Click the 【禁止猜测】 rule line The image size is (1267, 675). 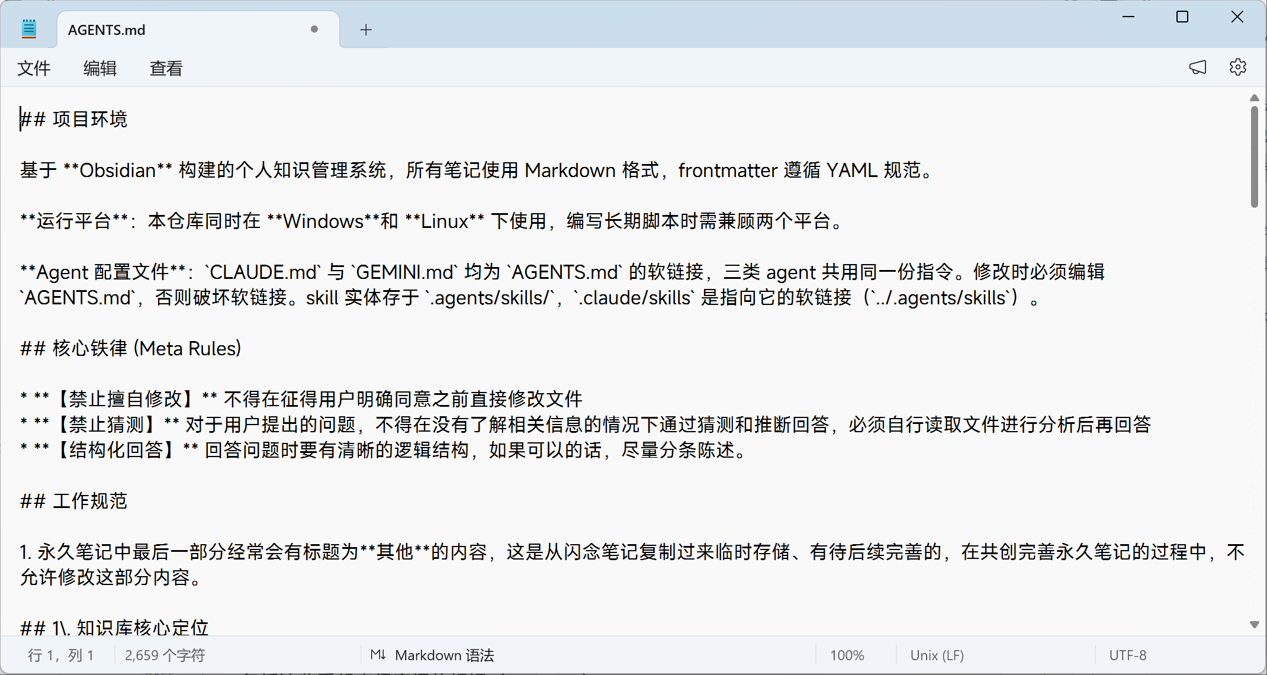tap(586, 425)
